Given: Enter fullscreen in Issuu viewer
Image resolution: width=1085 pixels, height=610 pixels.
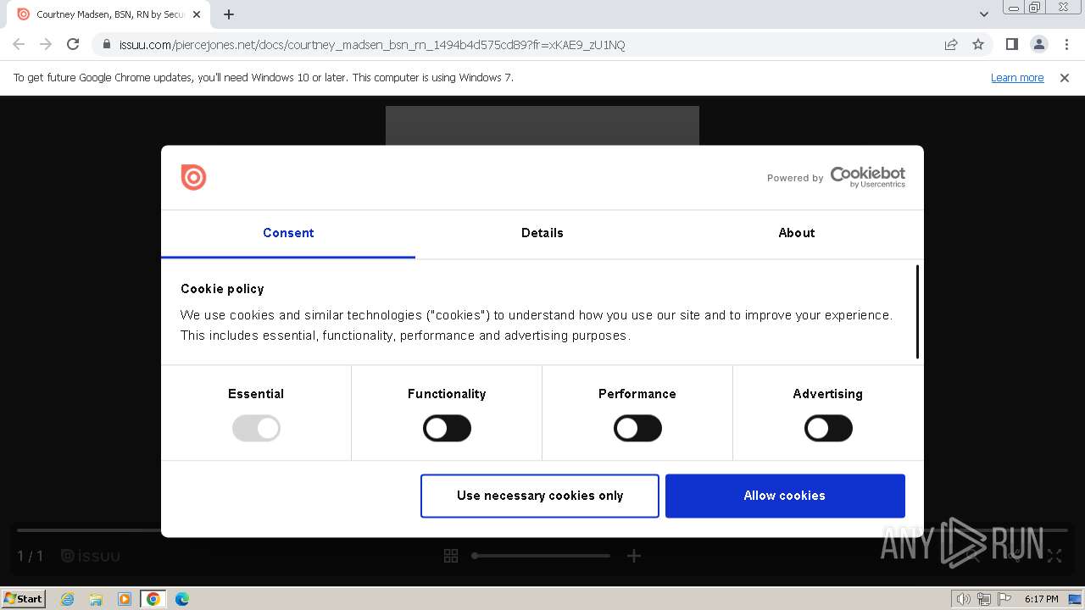Looking at the screenshot, I should [x=1054, y=556].
